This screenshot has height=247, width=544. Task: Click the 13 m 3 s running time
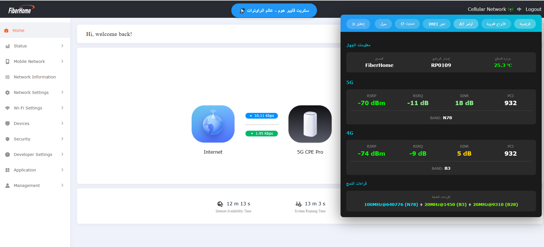coord(315,204)
